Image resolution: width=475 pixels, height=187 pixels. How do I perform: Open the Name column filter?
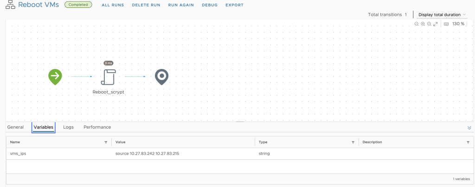coord(106,142)
